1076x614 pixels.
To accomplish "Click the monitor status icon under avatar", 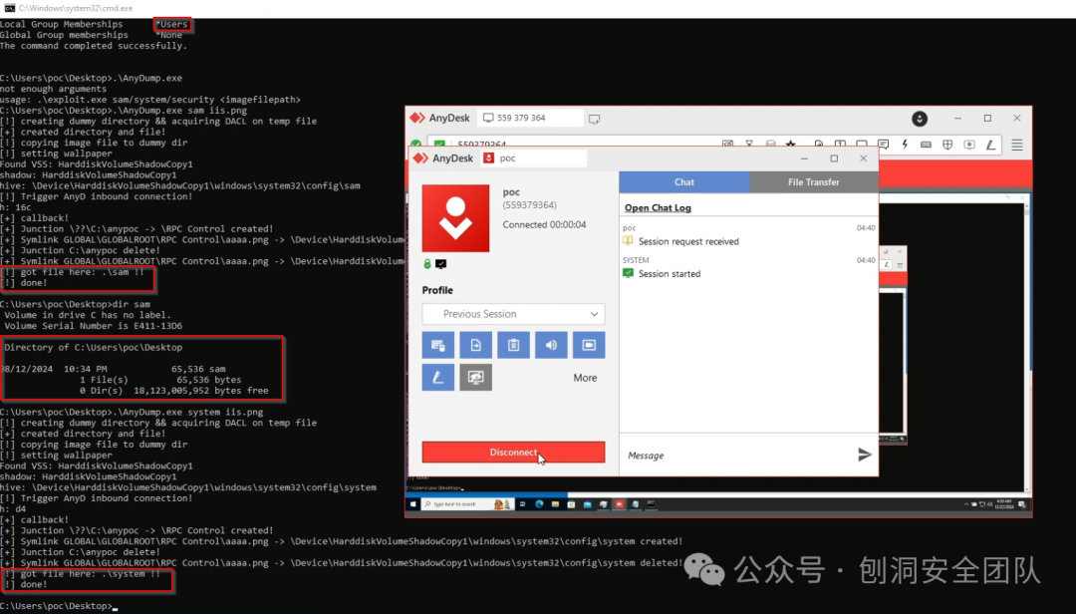I will click(x=440, y=264).
